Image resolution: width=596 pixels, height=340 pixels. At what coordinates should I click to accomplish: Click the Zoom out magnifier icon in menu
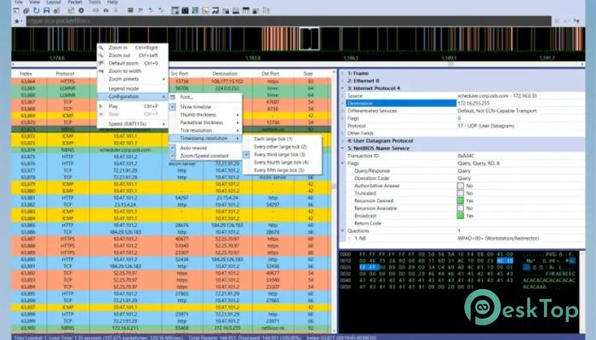(101, 55)
